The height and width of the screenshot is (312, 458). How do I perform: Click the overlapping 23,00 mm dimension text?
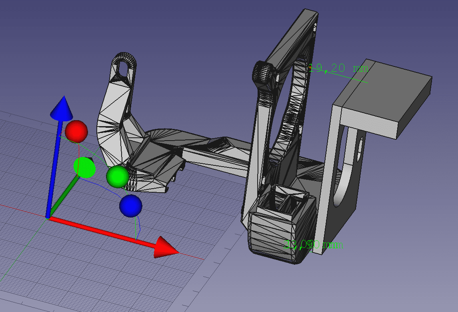click(314, 244)
